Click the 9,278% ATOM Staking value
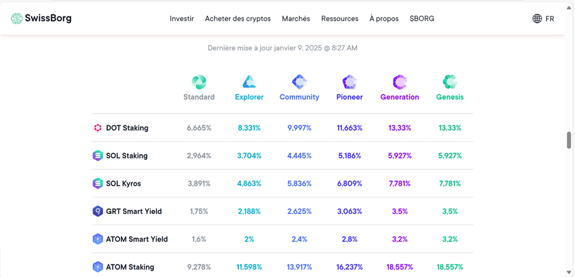 tap(199, 267)
